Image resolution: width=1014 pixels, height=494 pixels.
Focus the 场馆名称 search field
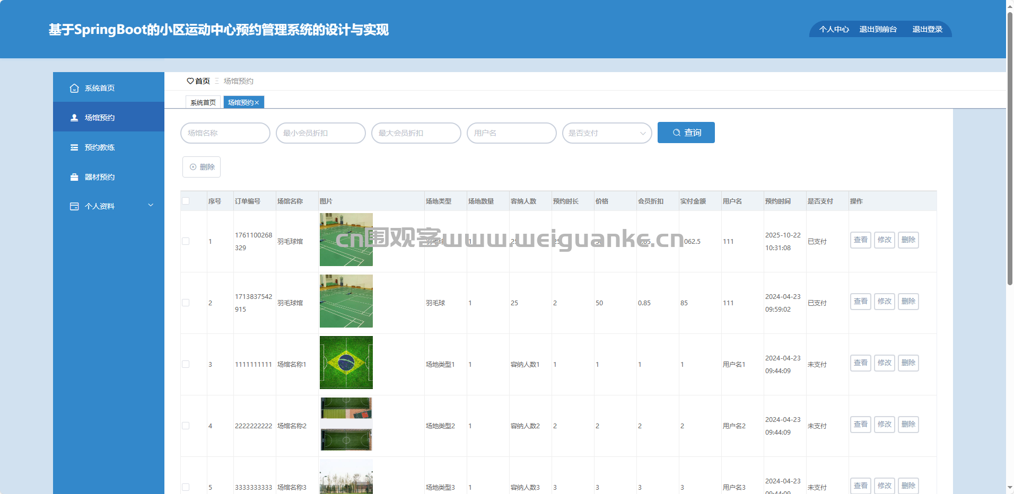tap(225, 133)
